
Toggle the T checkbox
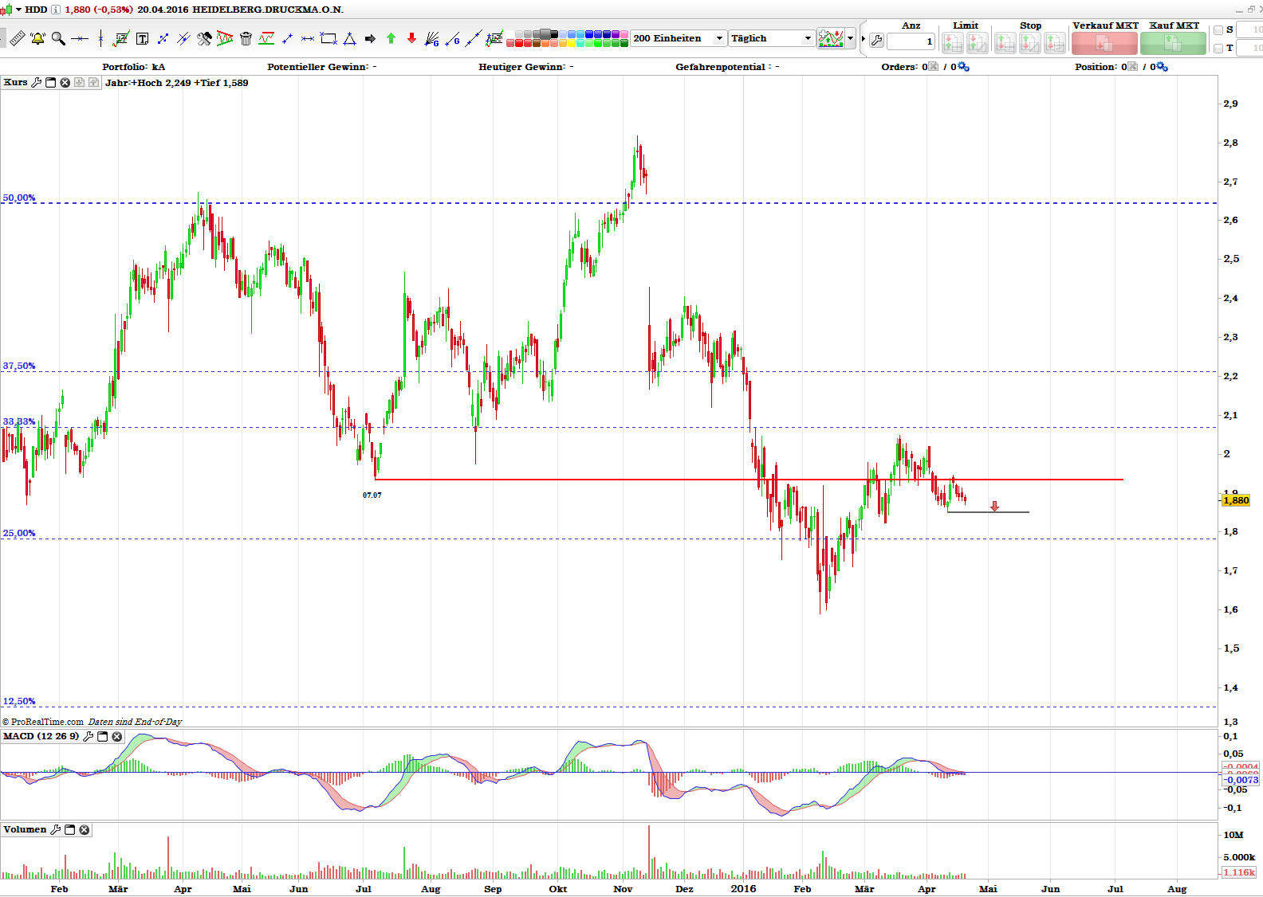click(1218, 49)
